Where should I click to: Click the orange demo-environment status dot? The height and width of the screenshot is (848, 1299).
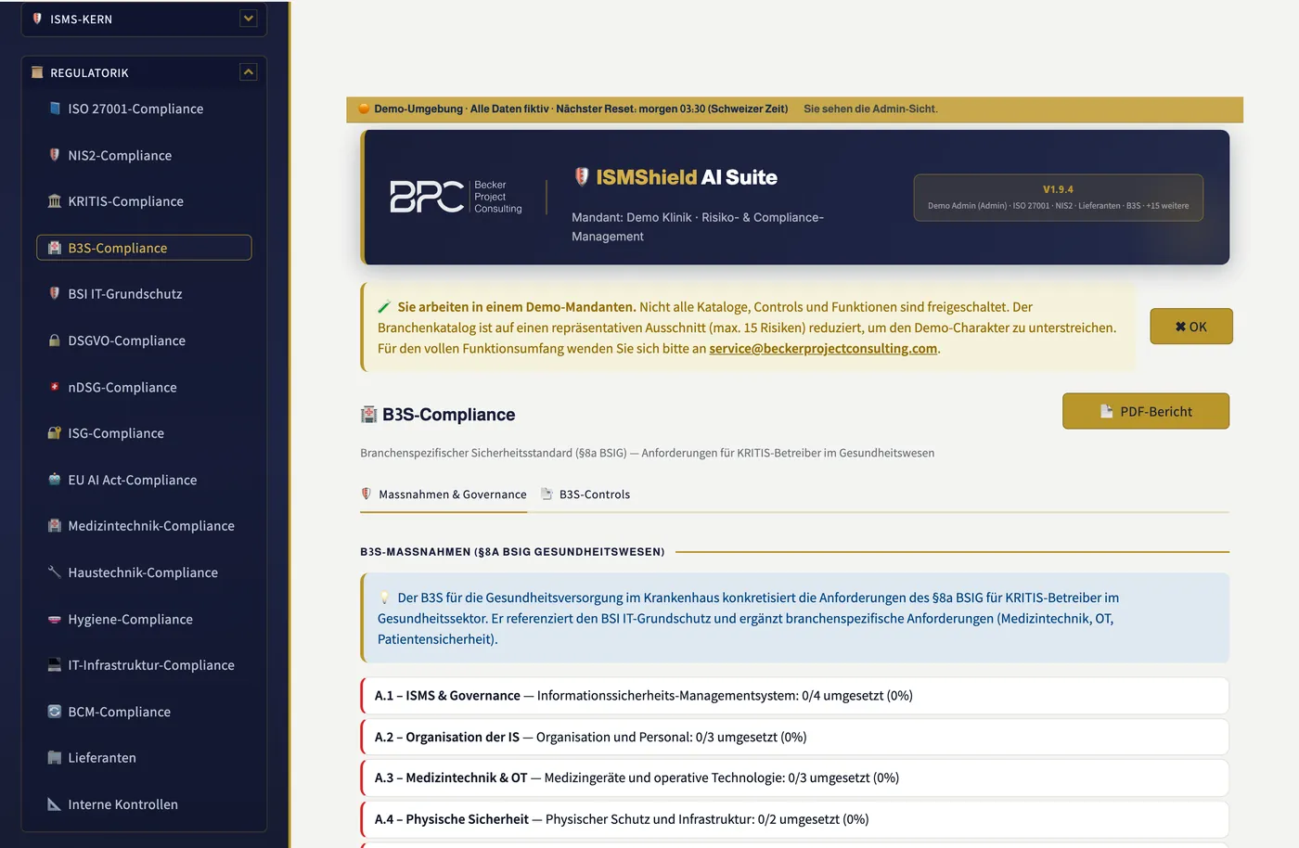365,109
